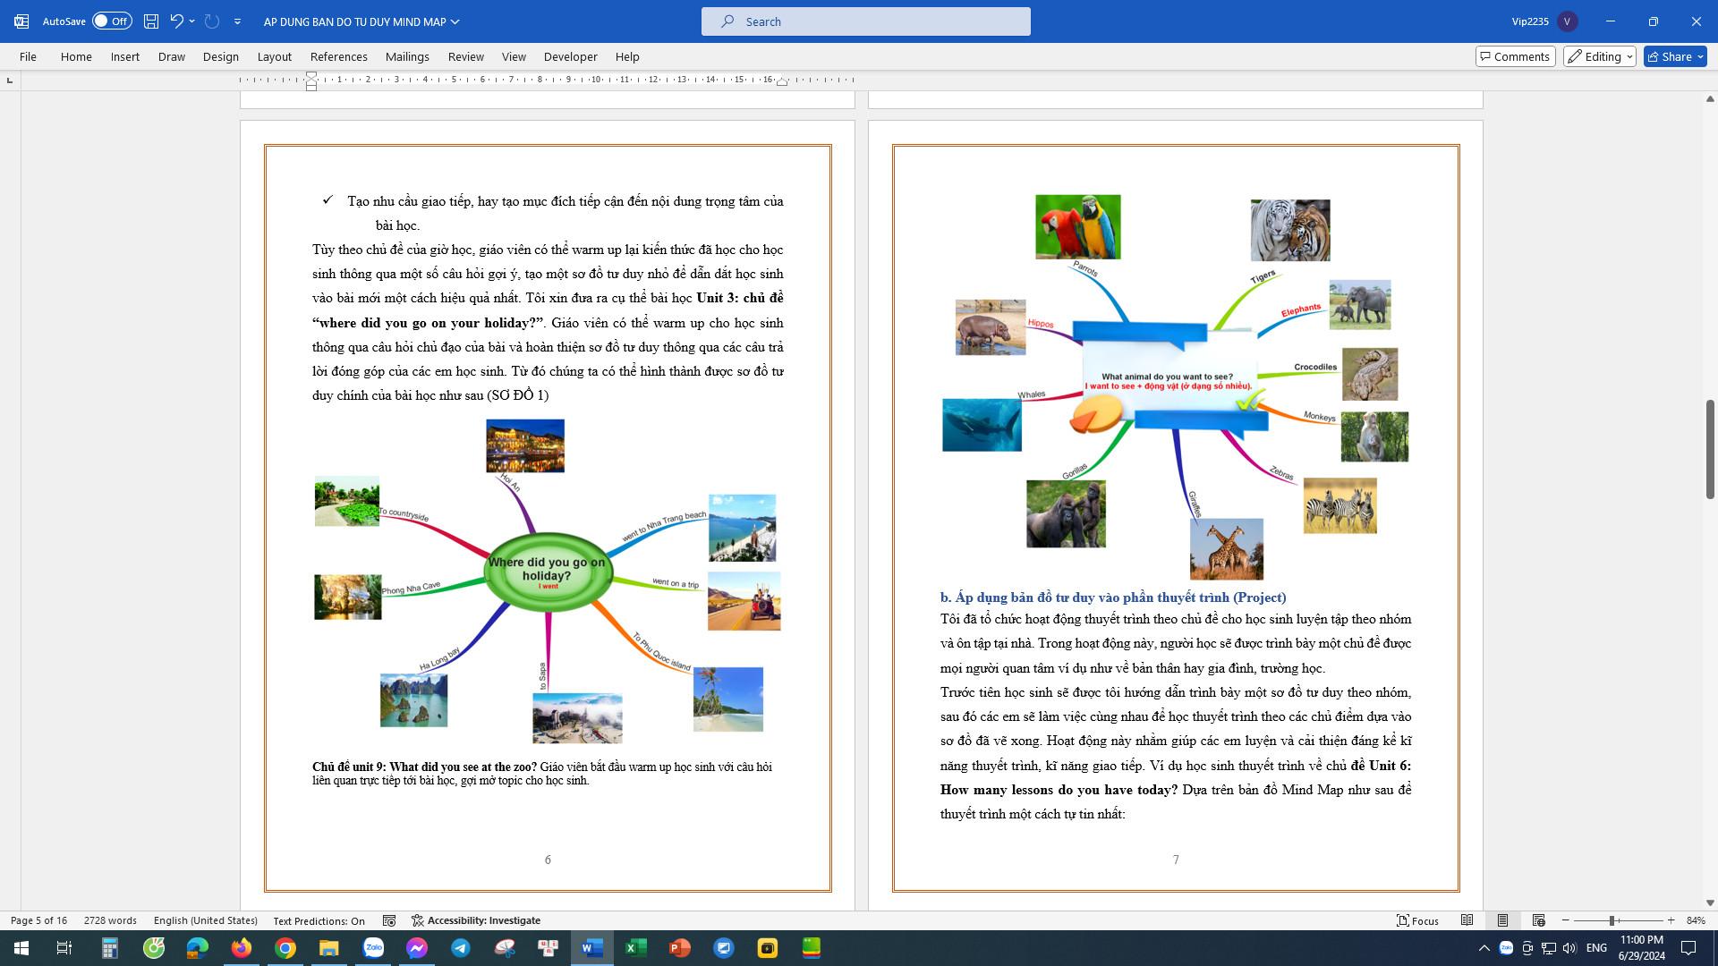Click the zoom slider handle
Screen dimensions: 1718x966
click(1612, 920)
